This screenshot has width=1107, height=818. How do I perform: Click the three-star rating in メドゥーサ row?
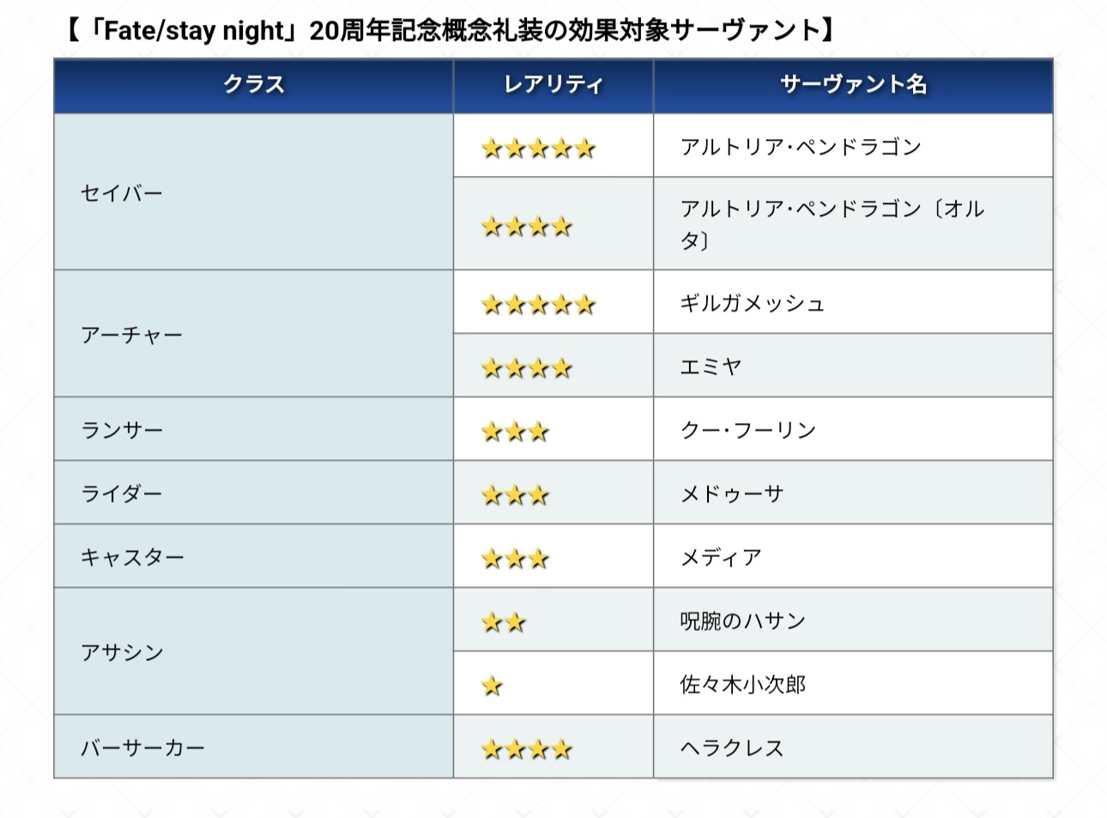(515, 495)
